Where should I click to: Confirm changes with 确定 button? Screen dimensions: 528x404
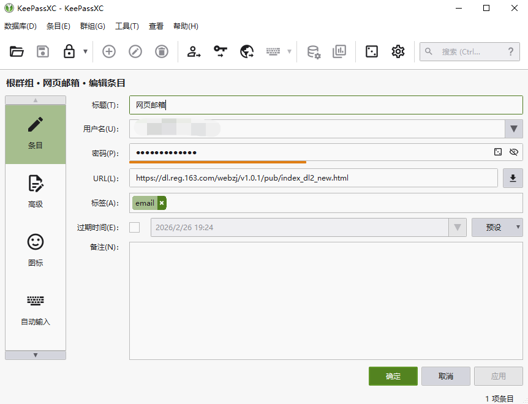[x=393, y=376]
